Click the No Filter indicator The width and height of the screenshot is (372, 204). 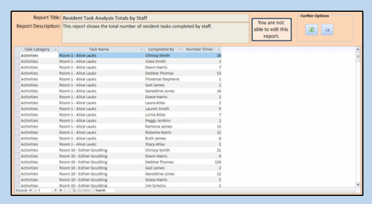[82, 190]
